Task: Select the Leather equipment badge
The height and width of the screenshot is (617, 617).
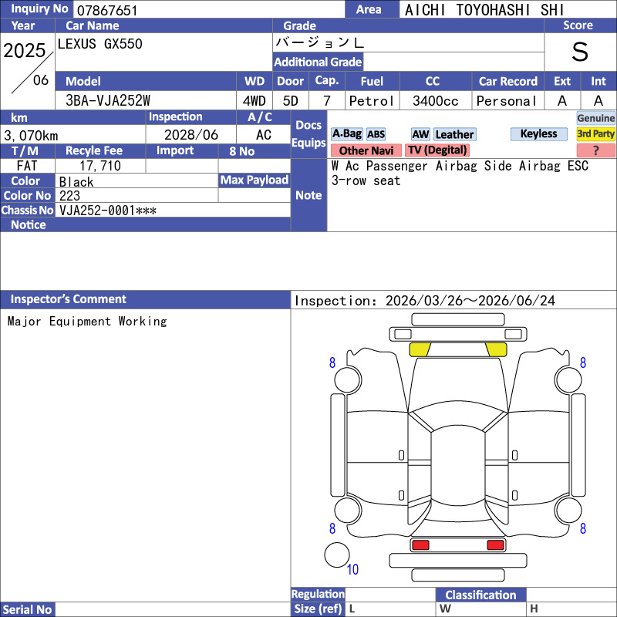Action: [454, 134]
